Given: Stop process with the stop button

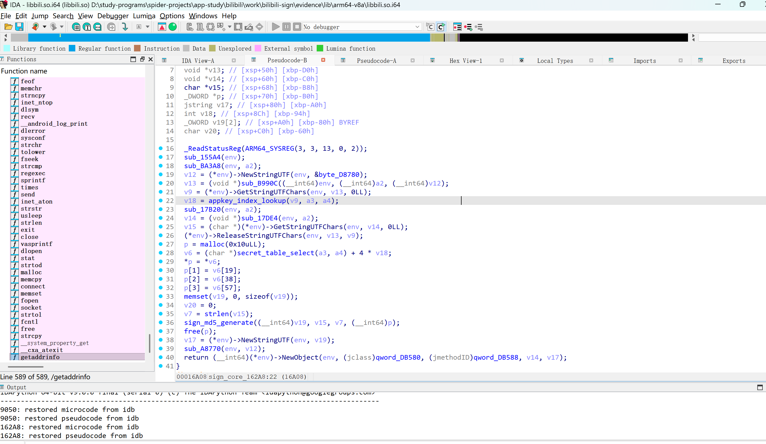Looking at the screenshot, I should 297,27.
